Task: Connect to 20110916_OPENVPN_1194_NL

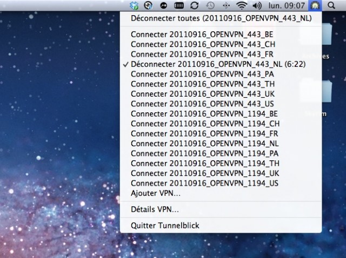Action: click(x=221, y=144)
